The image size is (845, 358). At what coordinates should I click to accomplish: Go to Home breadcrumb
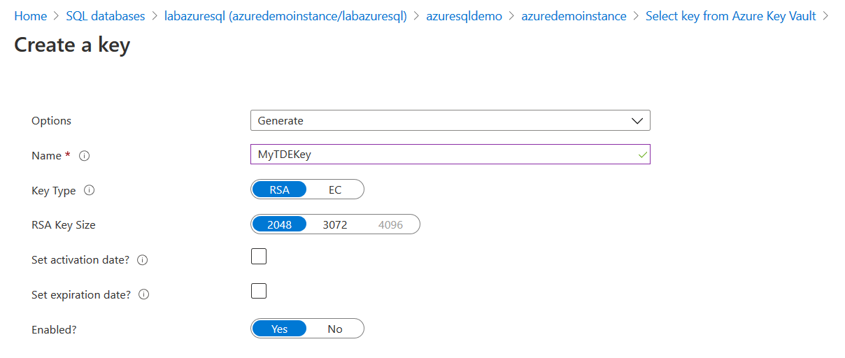click(30, 15)
